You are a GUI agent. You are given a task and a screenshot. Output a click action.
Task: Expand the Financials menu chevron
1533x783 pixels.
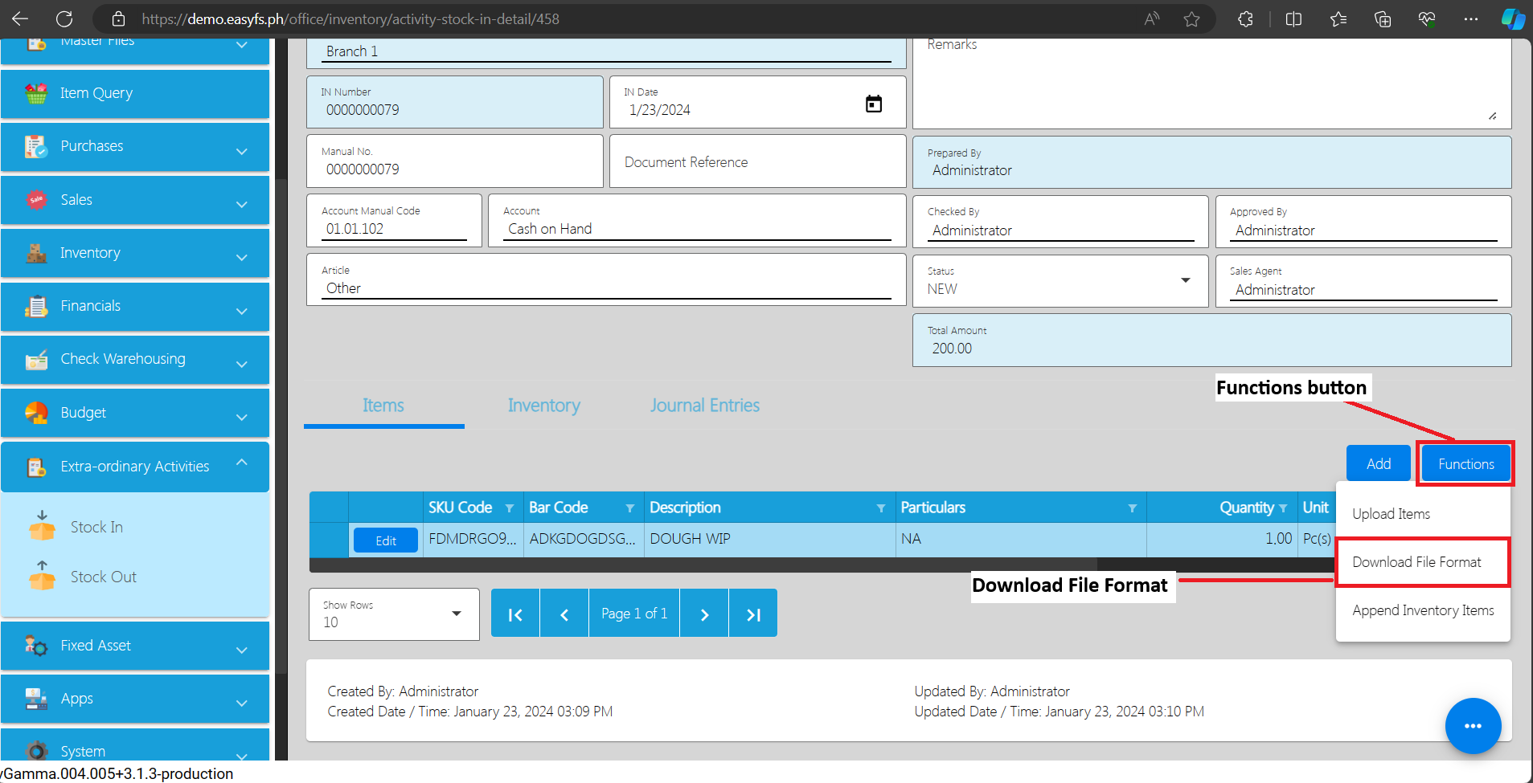click(241, 311)
